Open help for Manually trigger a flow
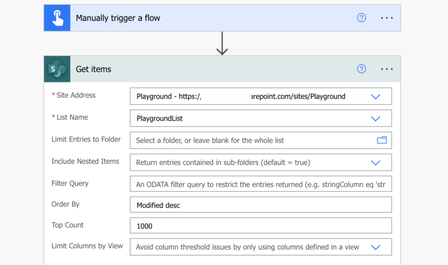448x265 pixels. [362, 18]
